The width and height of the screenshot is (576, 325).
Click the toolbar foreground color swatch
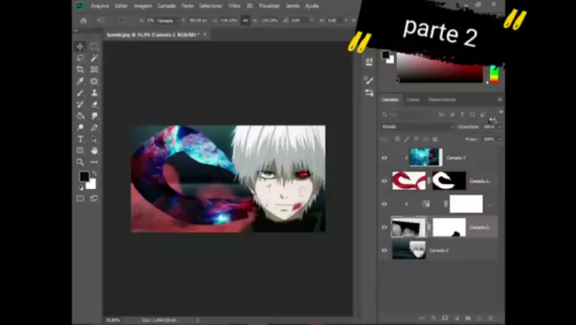coord(84,177)
